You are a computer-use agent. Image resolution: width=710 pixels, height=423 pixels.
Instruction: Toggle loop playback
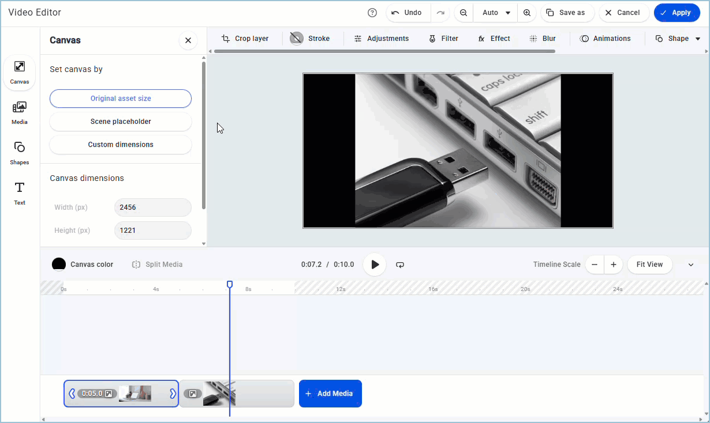point(400,265)
